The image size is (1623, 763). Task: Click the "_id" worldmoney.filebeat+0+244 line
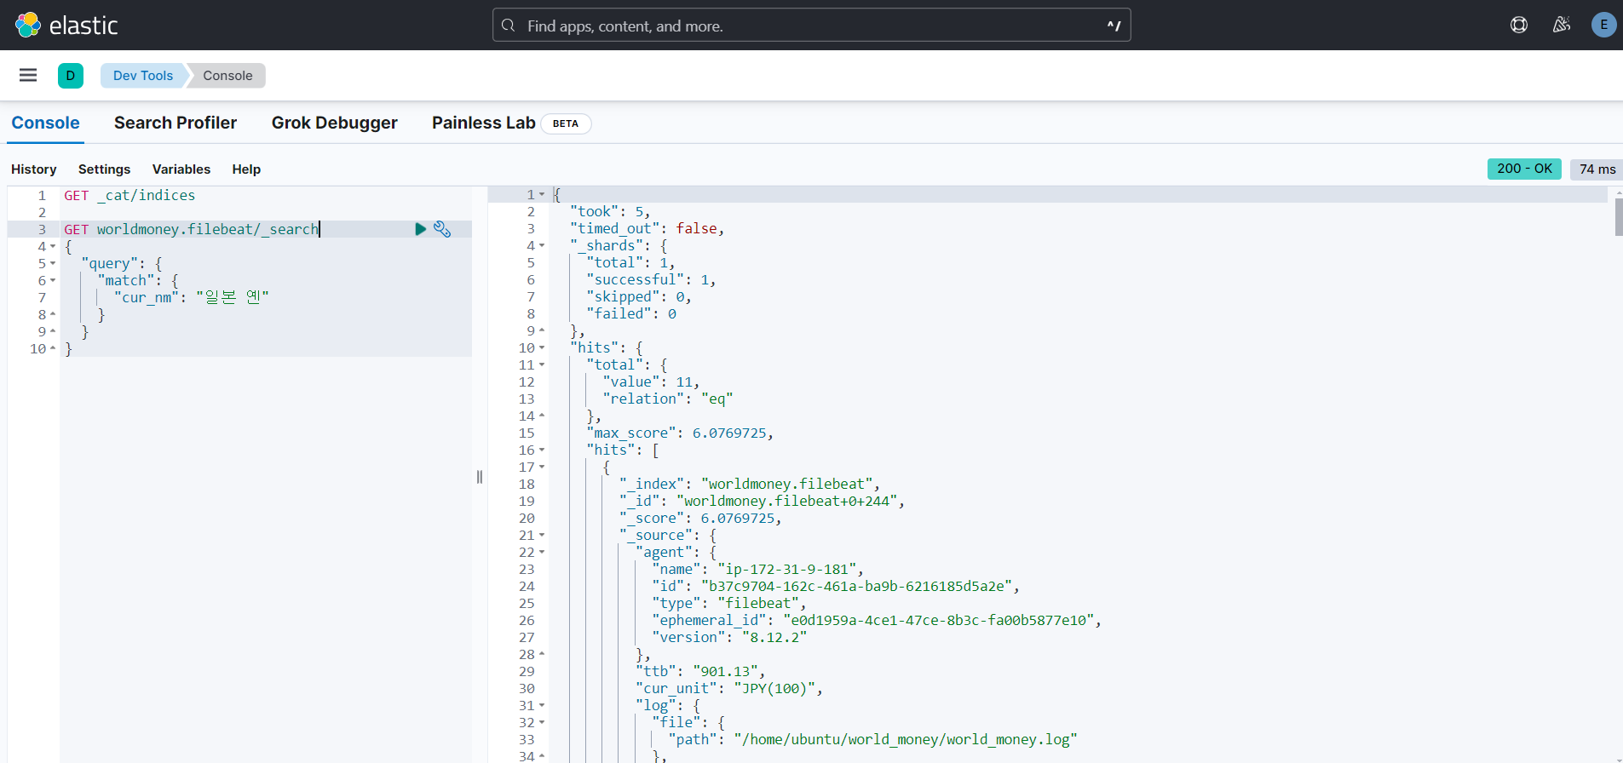pyautogui.click(x=762, y=501)
